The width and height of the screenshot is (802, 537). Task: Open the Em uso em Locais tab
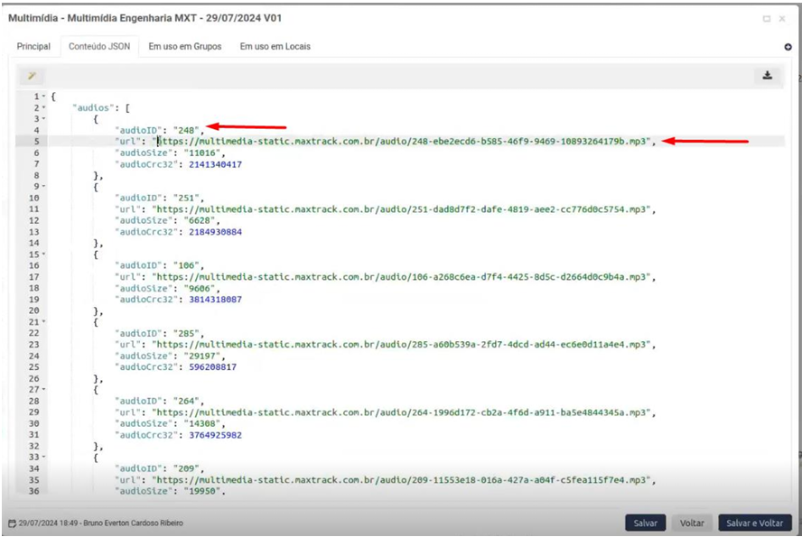pyautogui.click(x=275, y=46)
